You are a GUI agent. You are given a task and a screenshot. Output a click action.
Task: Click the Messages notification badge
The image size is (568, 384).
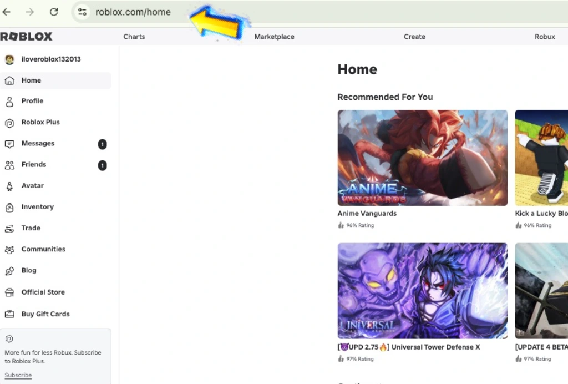tap(102, 144)
